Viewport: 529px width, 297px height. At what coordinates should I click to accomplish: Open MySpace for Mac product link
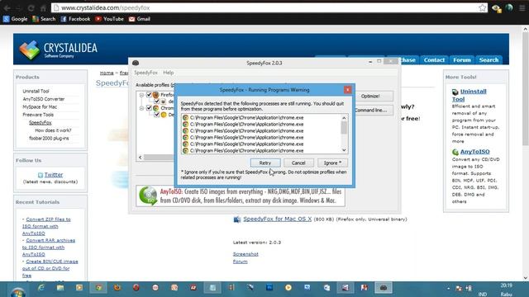pyautogui.click(x=40, y=106)
